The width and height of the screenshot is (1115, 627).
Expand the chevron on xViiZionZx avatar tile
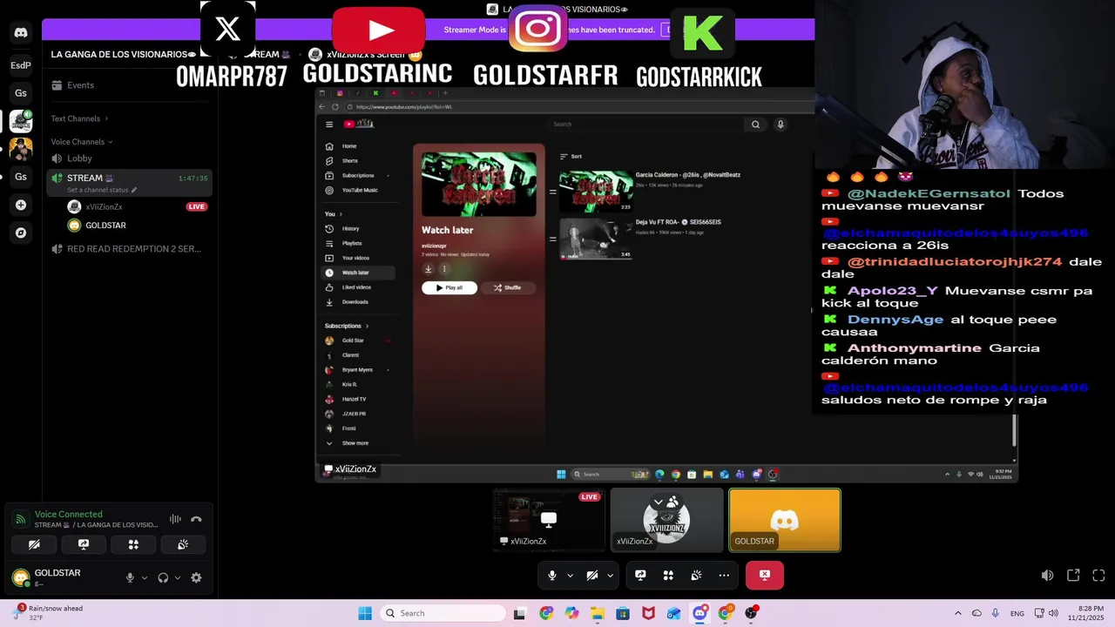point(659,502)
